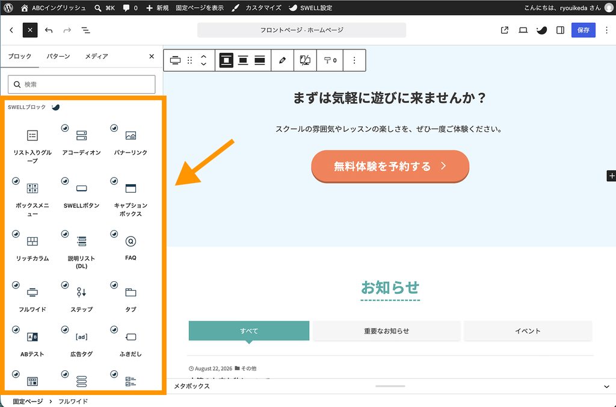Expand the メタボックス panel chevron
Image resolution: width=616 pixels, height=407 pixels.
[x=606, y=386]
